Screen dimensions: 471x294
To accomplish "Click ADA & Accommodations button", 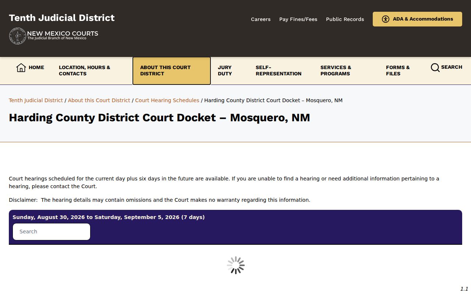I will [417, 19].
